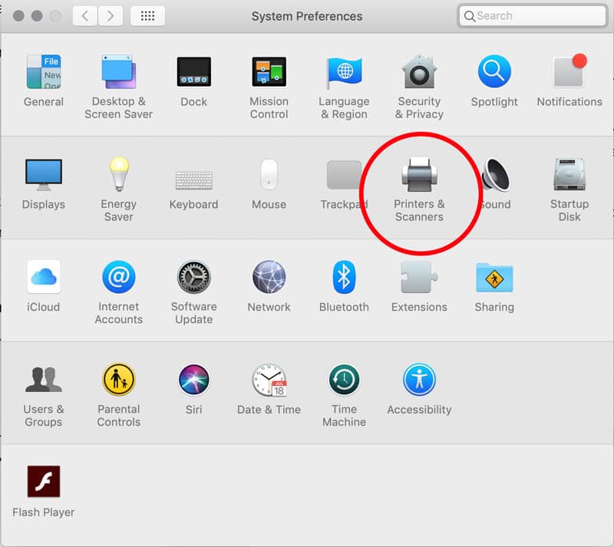Open the Security & Privacy pane

point(419,73)
